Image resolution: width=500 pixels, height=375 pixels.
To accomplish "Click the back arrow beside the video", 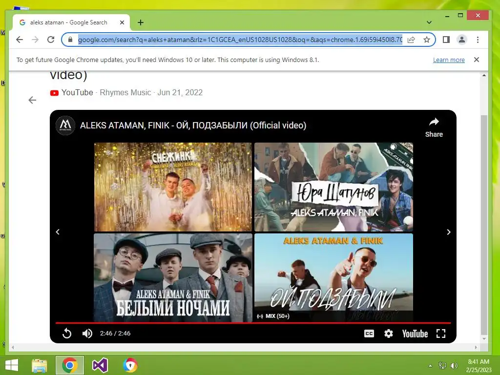I will point(32,100).
